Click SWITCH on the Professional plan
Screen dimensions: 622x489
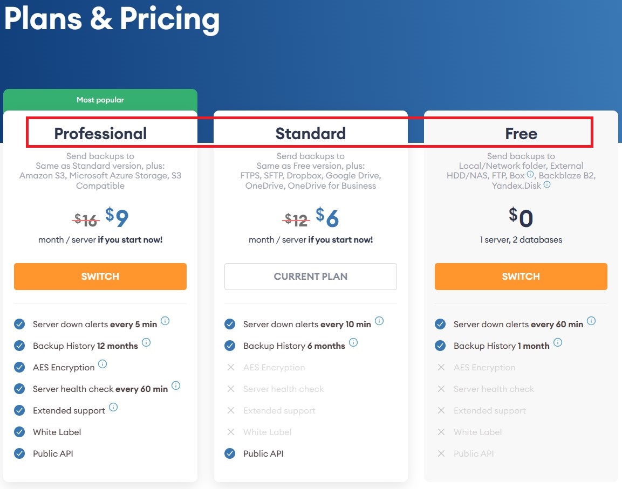click(100, 276)
